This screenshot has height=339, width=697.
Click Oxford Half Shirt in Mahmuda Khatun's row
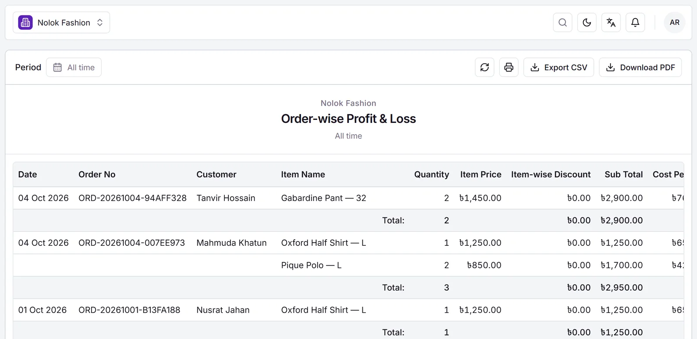click(x=324, y=243)
